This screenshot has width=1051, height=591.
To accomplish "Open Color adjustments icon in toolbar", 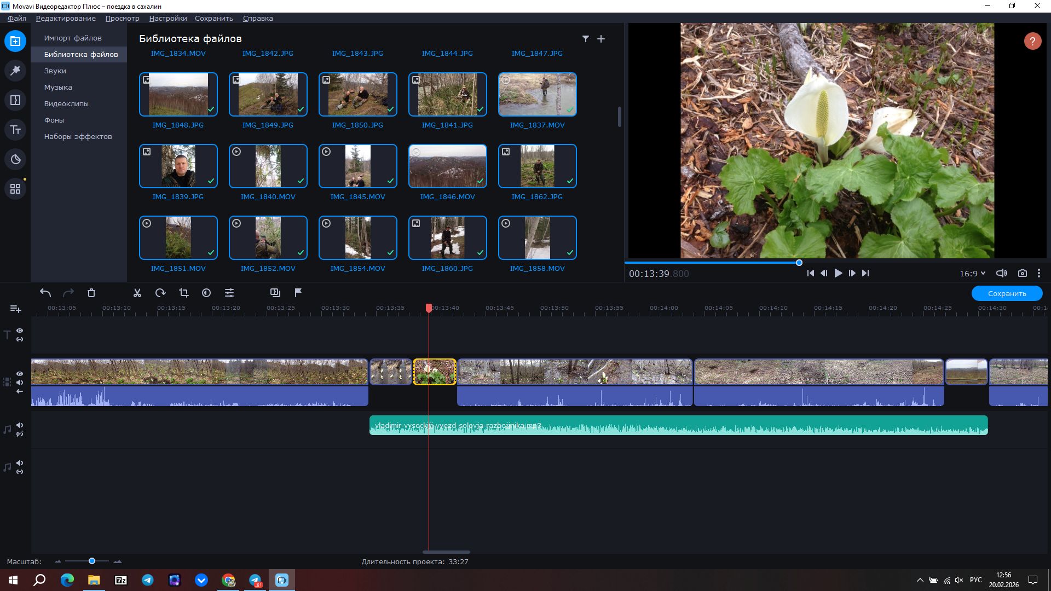I will pos(206,293).
